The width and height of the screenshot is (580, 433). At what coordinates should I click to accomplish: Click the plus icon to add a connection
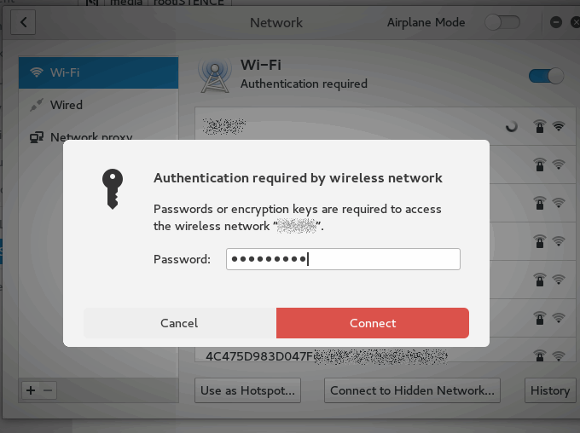(x=31, y=390)
